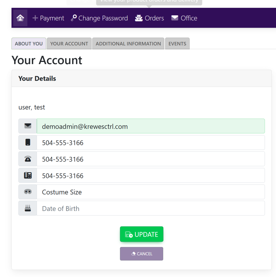
Task: Click the birthday cake icon
Action: [28, 208]
